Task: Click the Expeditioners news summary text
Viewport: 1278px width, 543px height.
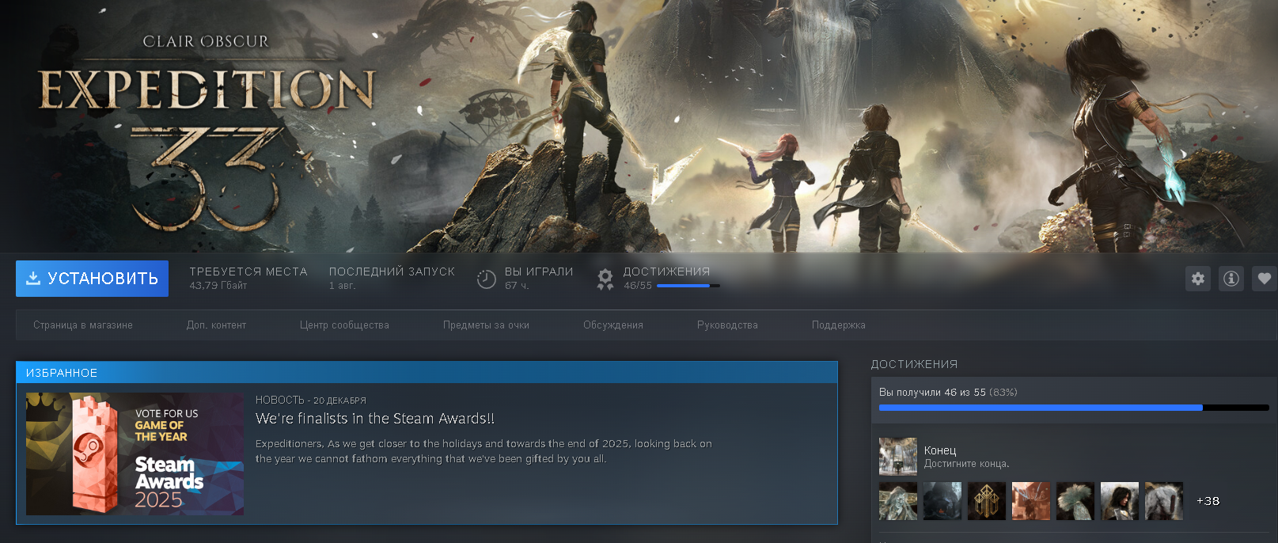Action: pyautogui.click(x=484, y=451)
